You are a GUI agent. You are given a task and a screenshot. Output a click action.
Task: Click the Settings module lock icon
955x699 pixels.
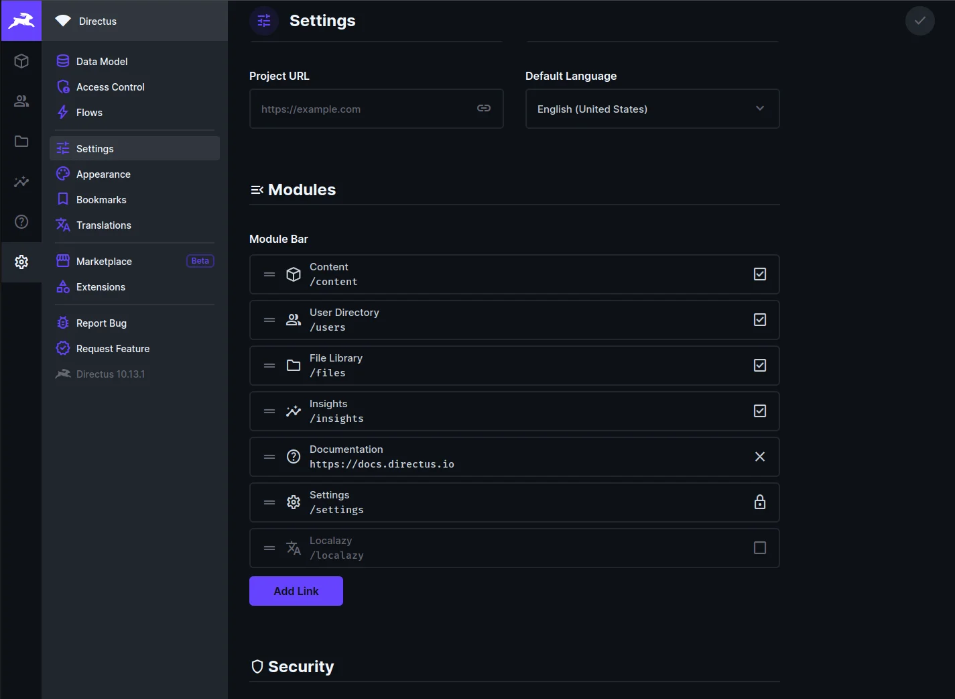point(759,502)
